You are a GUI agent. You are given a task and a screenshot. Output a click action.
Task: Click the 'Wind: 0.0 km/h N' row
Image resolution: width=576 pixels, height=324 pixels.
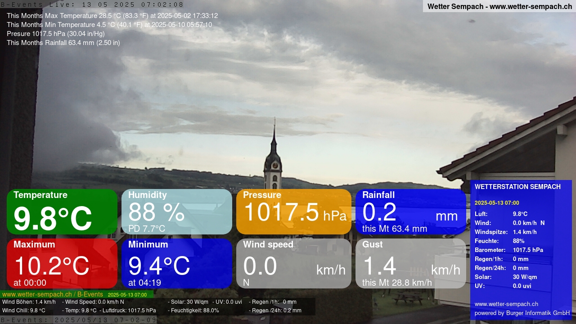[x=509, y=223]
